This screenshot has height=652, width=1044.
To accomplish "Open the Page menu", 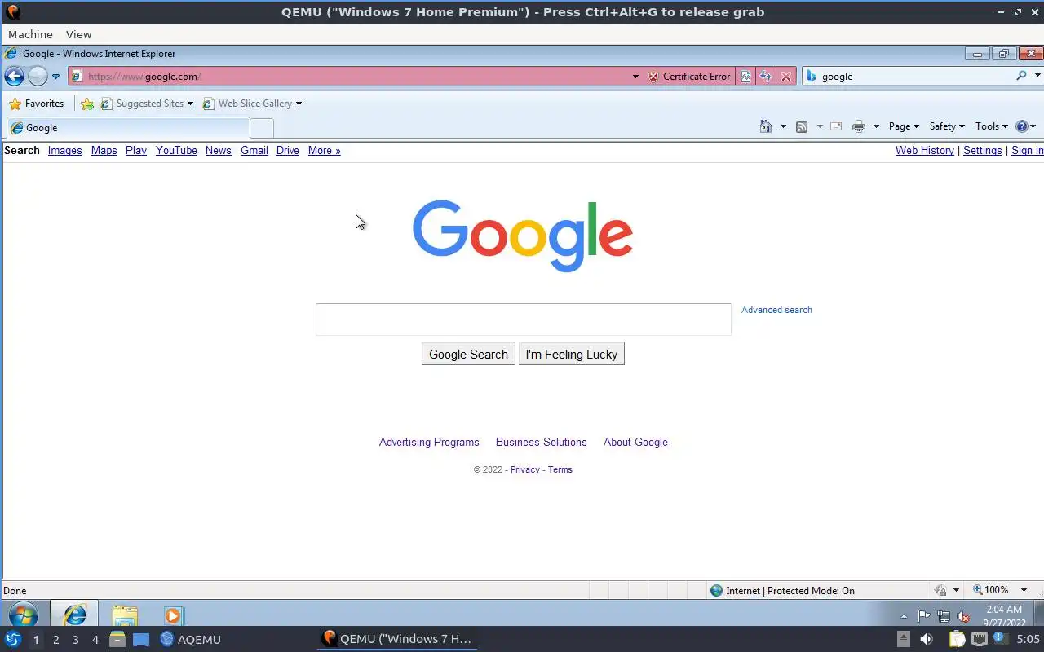I will point(904,126).
